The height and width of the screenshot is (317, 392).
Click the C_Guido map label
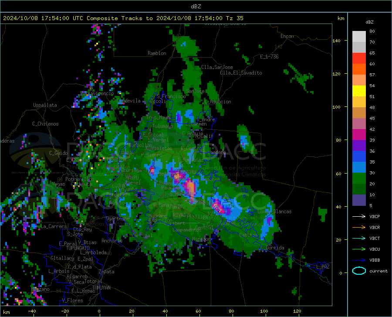pyautogui.click(x=58, y=153)
